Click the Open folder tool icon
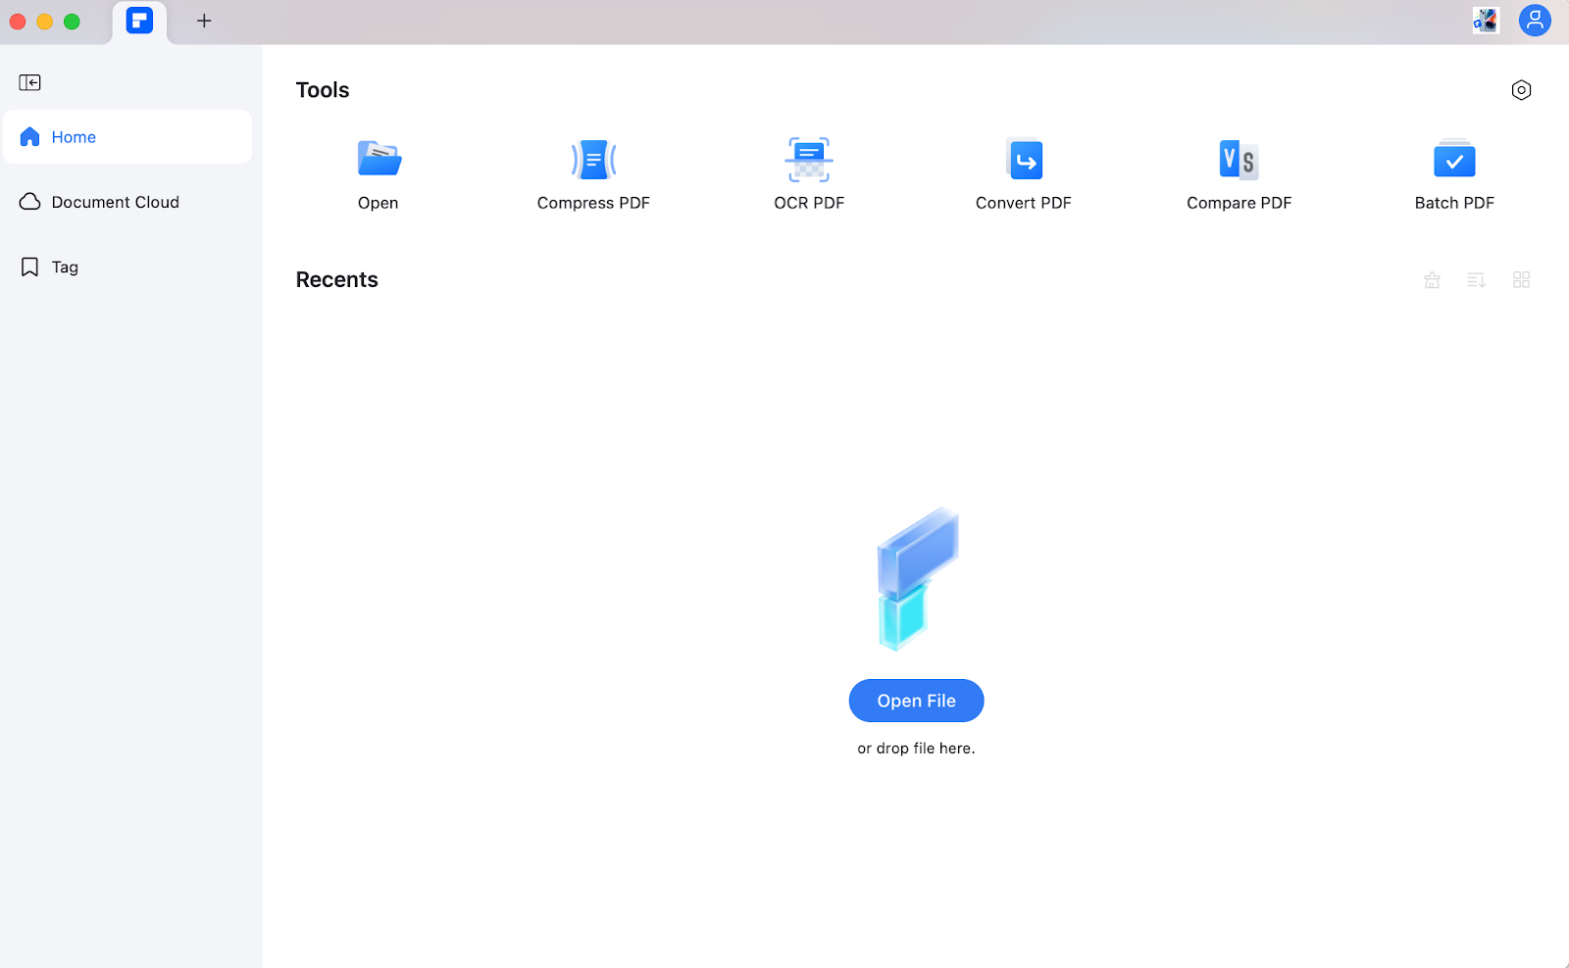 (379, 159)
